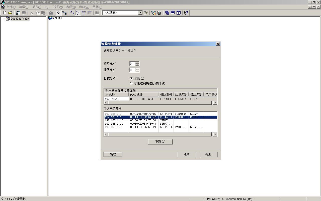Select highlighted node row 192.168.1.1 FORNO 1
The height and width of the screenshot is (201, 321).
coord(160,117)
